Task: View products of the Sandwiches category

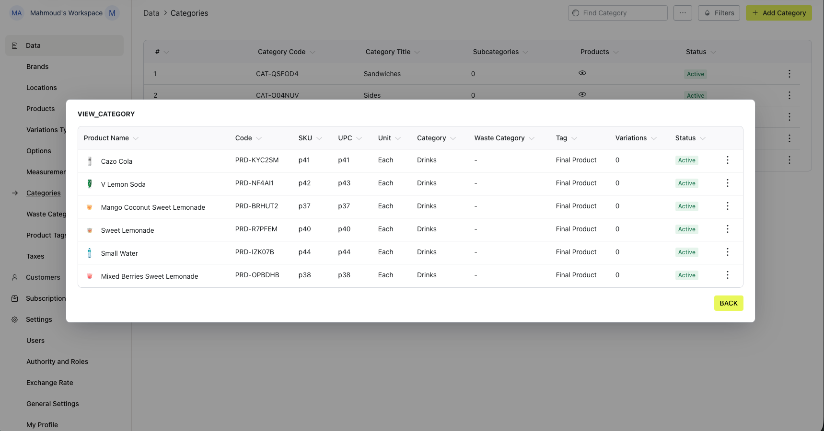Action: click(x=582, y=73)
